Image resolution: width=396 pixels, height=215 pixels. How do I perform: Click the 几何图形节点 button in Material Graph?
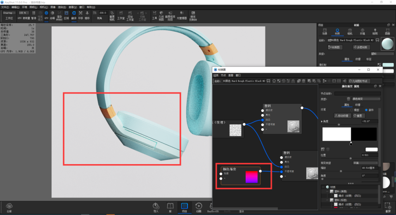coord(359,81)
